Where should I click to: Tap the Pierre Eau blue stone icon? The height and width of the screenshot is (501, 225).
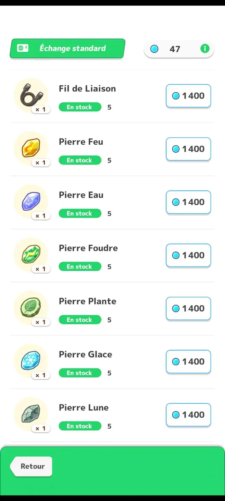tap(31, 202)
